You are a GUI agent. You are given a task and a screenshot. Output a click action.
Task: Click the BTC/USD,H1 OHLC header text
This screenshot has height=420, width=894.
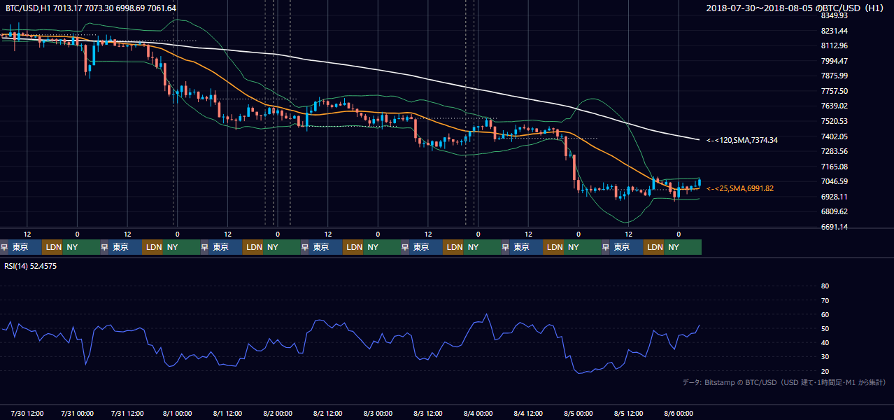(91, 8)
